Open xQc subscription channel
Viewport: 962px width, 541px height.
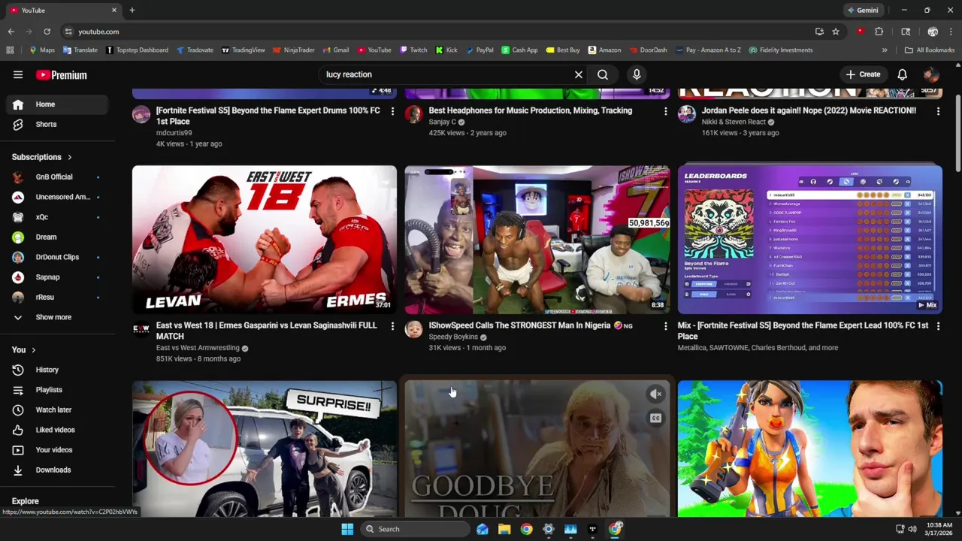(59, 217)
